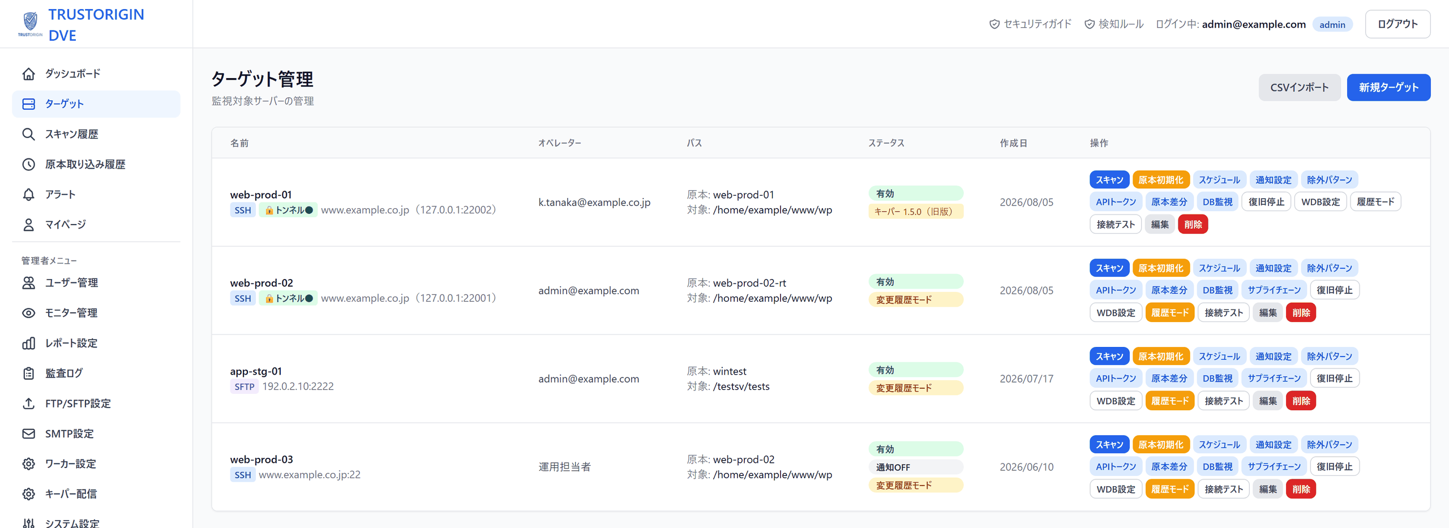
Task: Click the キーパー 1.5.0 (旧版) status badge
Action: (x=916, y=212)
